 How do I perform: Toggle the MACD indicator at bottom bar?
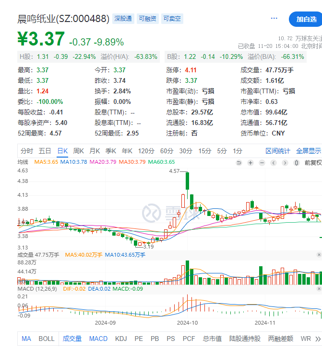98,339
